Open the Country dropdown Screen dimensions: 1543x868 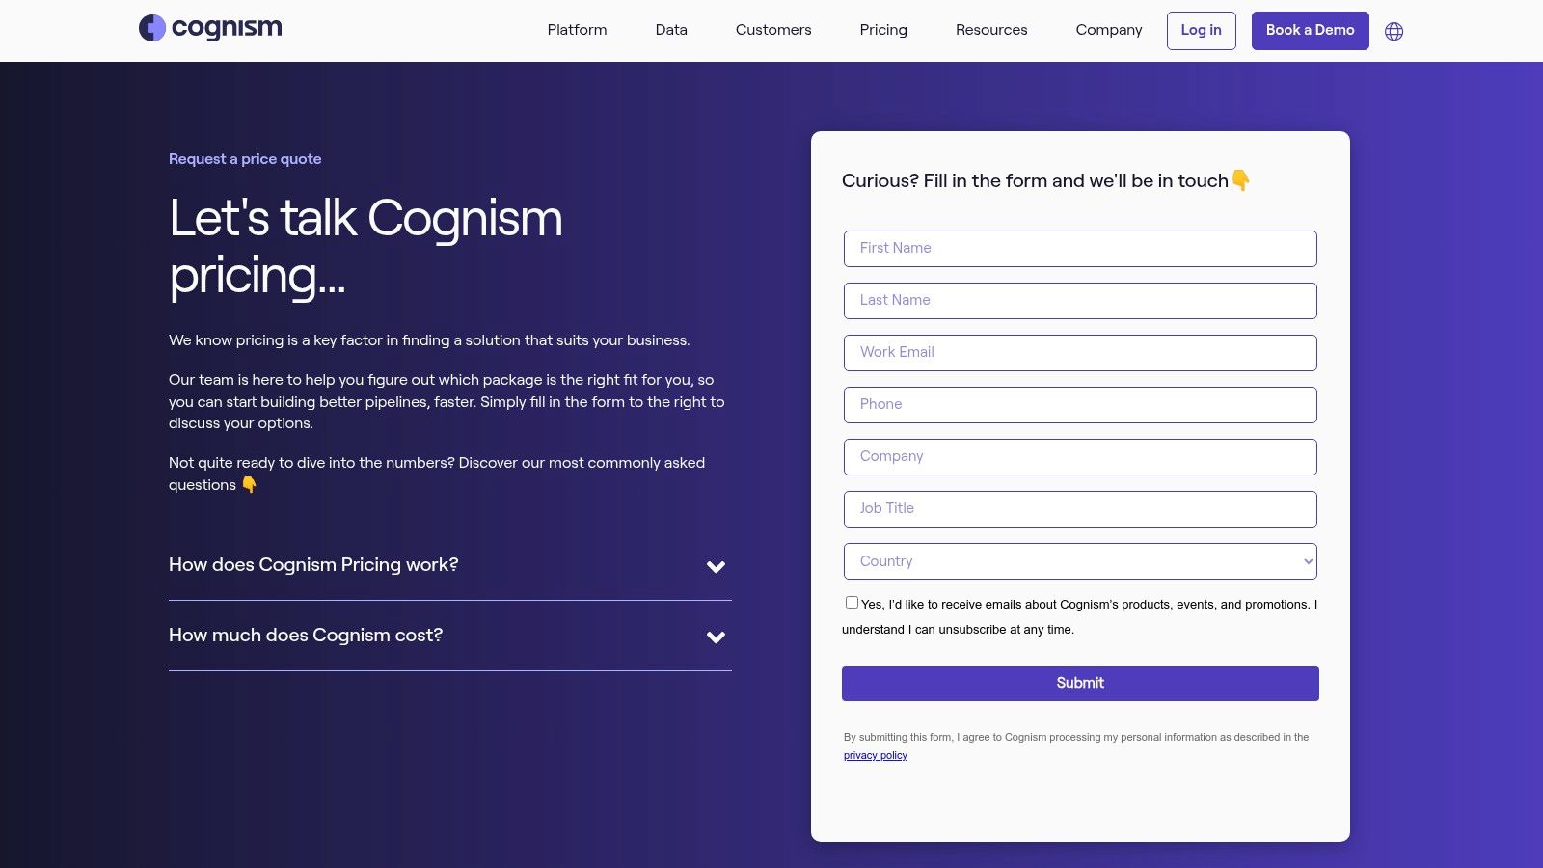click(1079, 560)
